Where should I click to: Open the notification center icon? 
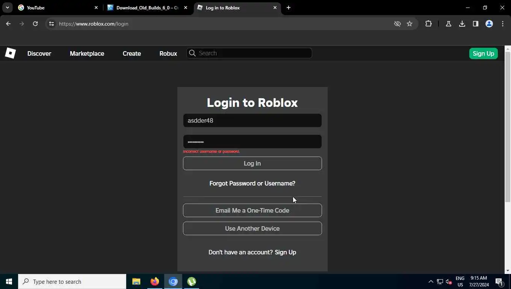click(x=499, y=281)
